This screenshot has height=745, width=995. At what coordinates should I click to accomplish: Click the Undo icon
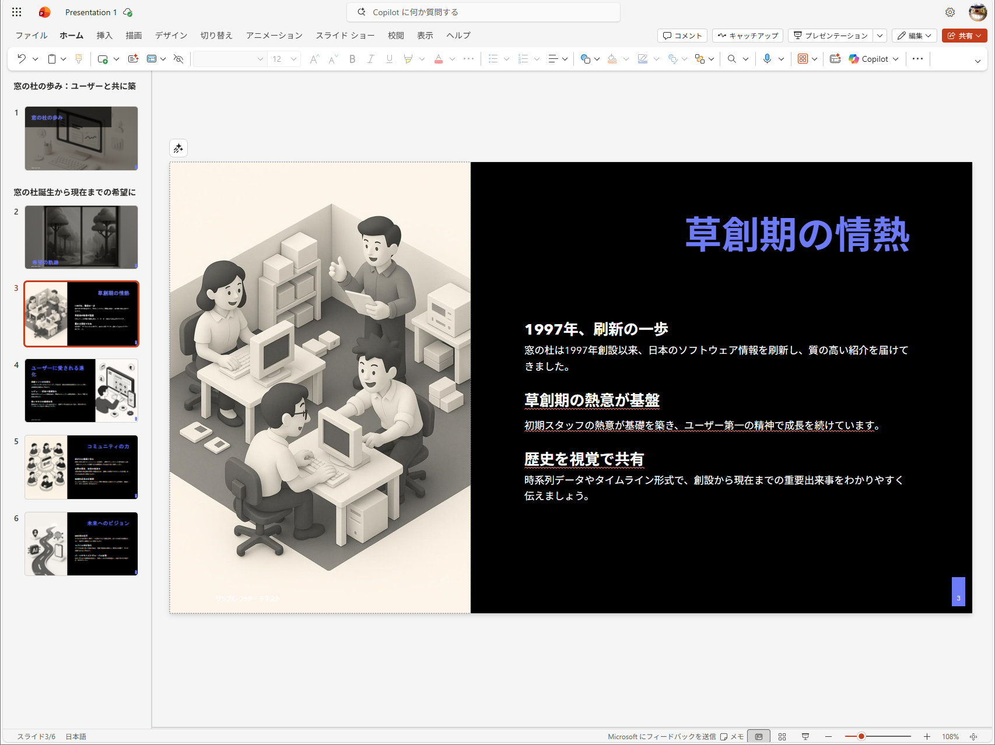[x=22, y=58]
